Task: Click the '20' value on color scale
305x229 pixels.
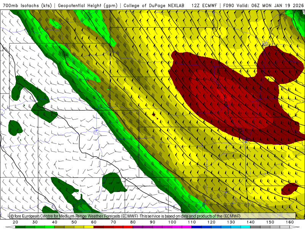Action: point(15,222)
